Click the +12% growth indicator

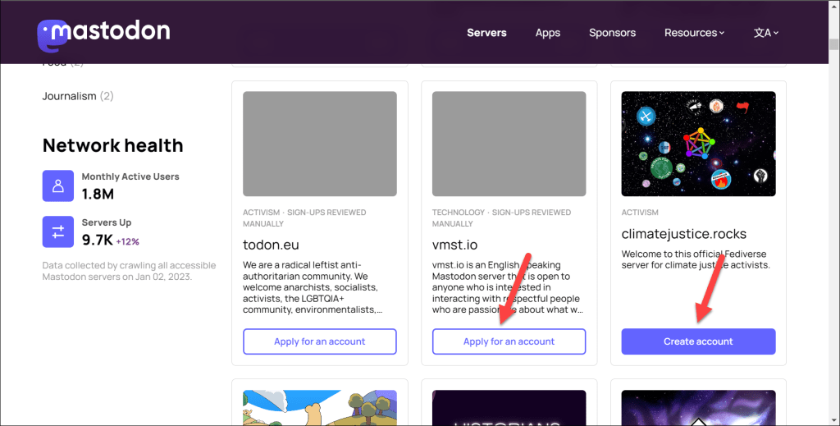tap(127, 241)
